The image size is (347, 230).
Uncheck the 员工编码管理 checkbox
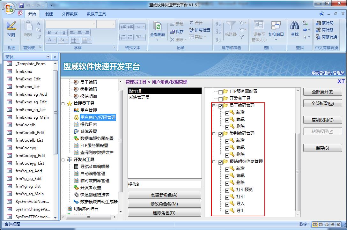(x=220, y=106)
